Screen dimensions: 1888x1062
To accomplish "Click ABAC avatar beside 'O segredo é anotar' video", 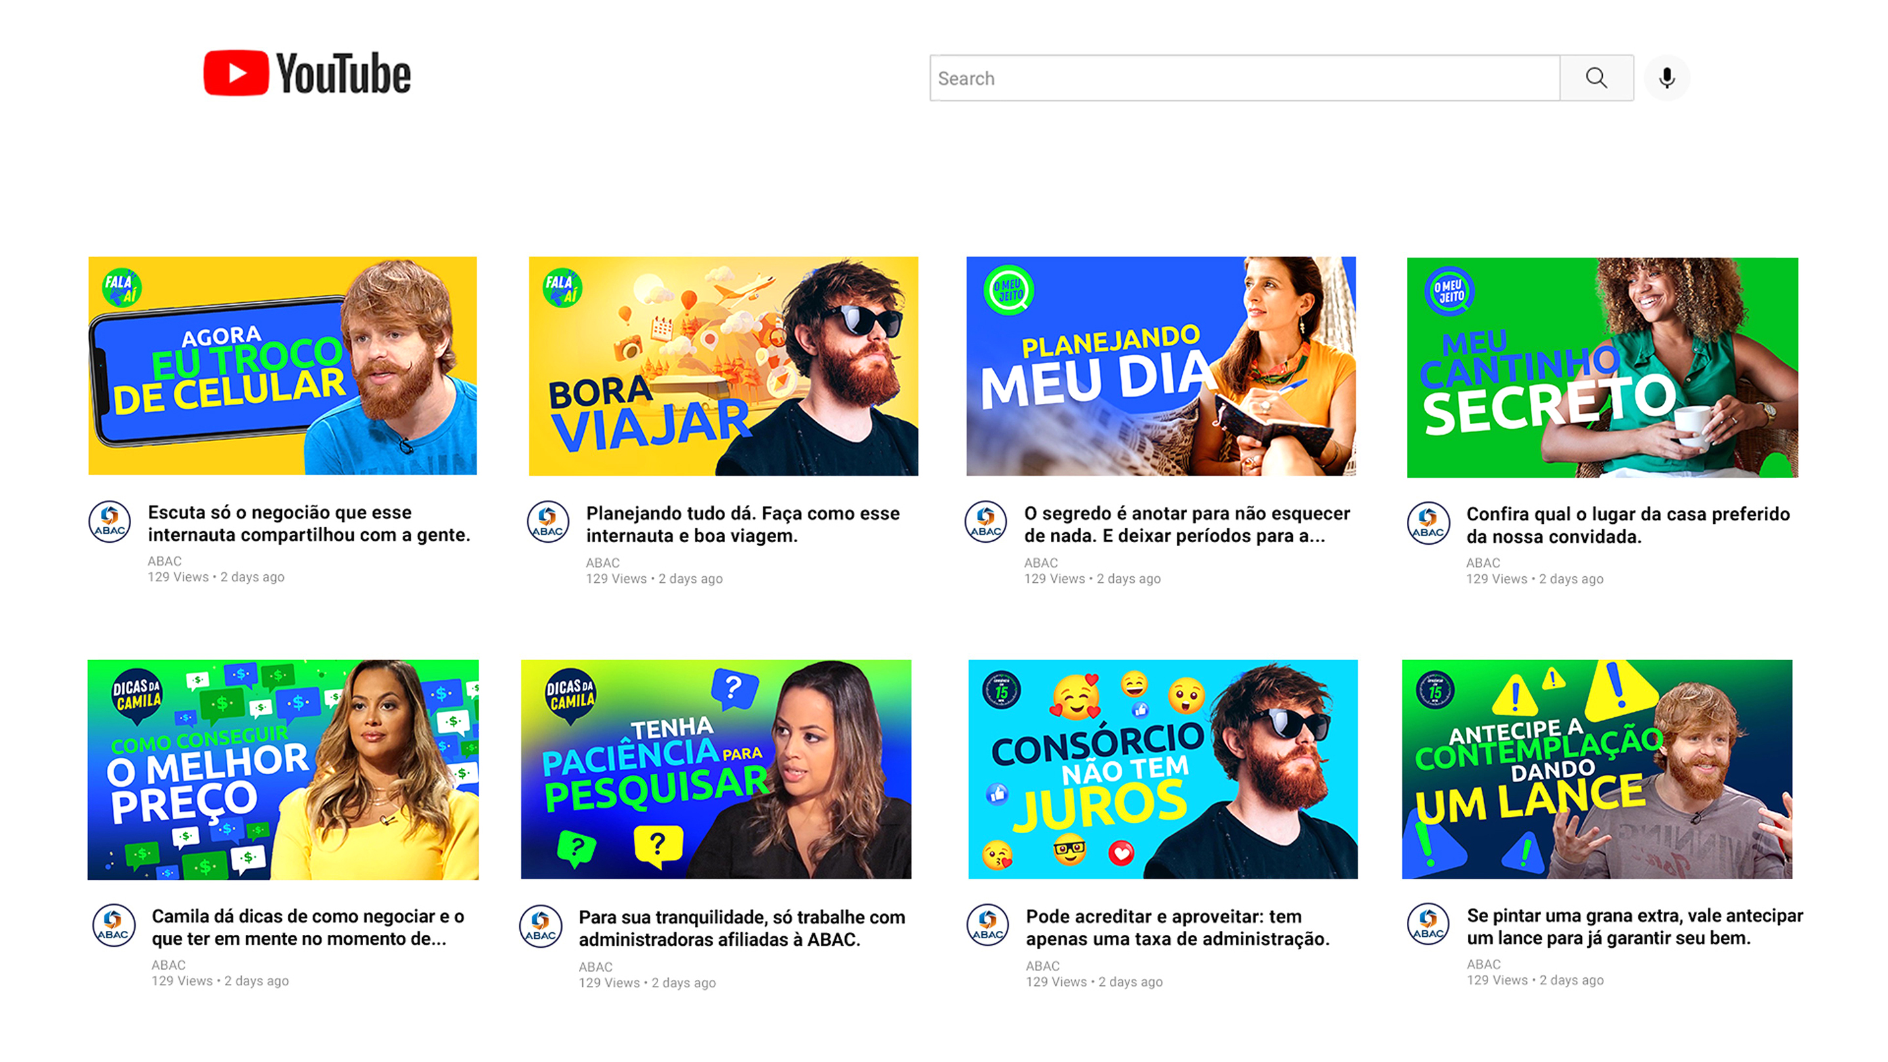I will [x=986, y=522].
